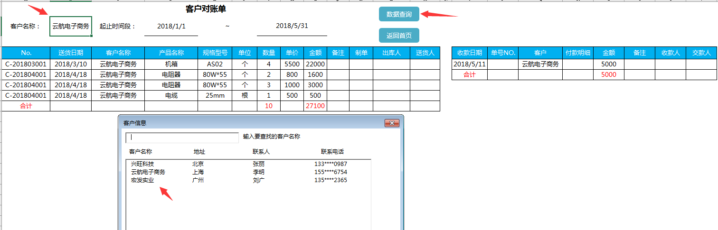718x230 pixels.
Task: Click the 返回首页 button
Action: tap(399, 36)
